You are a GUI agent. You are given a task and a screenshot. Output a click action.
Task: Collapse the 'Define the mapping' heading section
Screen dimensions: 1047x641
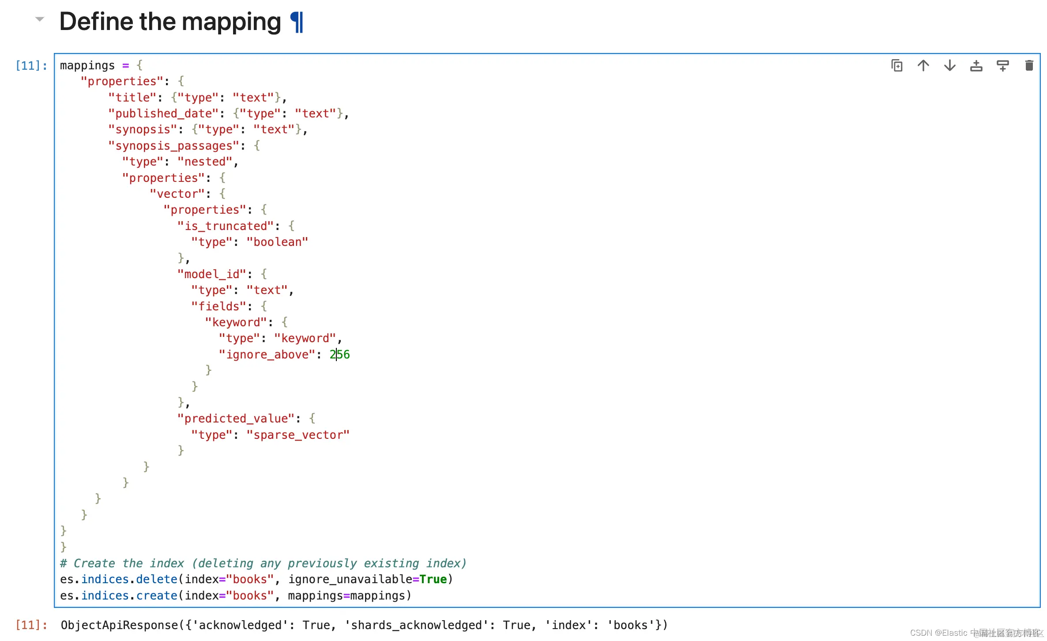click(40, 19)
